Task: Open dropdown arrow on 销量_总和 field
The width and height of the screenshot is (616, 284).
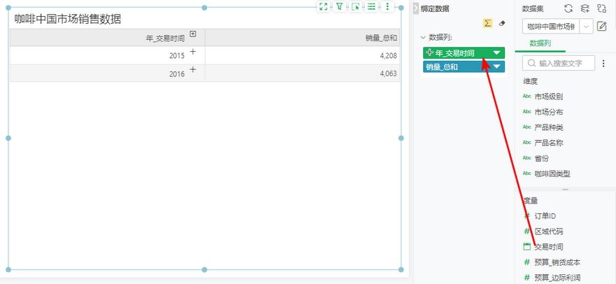Action: click(x=496, y=66)
